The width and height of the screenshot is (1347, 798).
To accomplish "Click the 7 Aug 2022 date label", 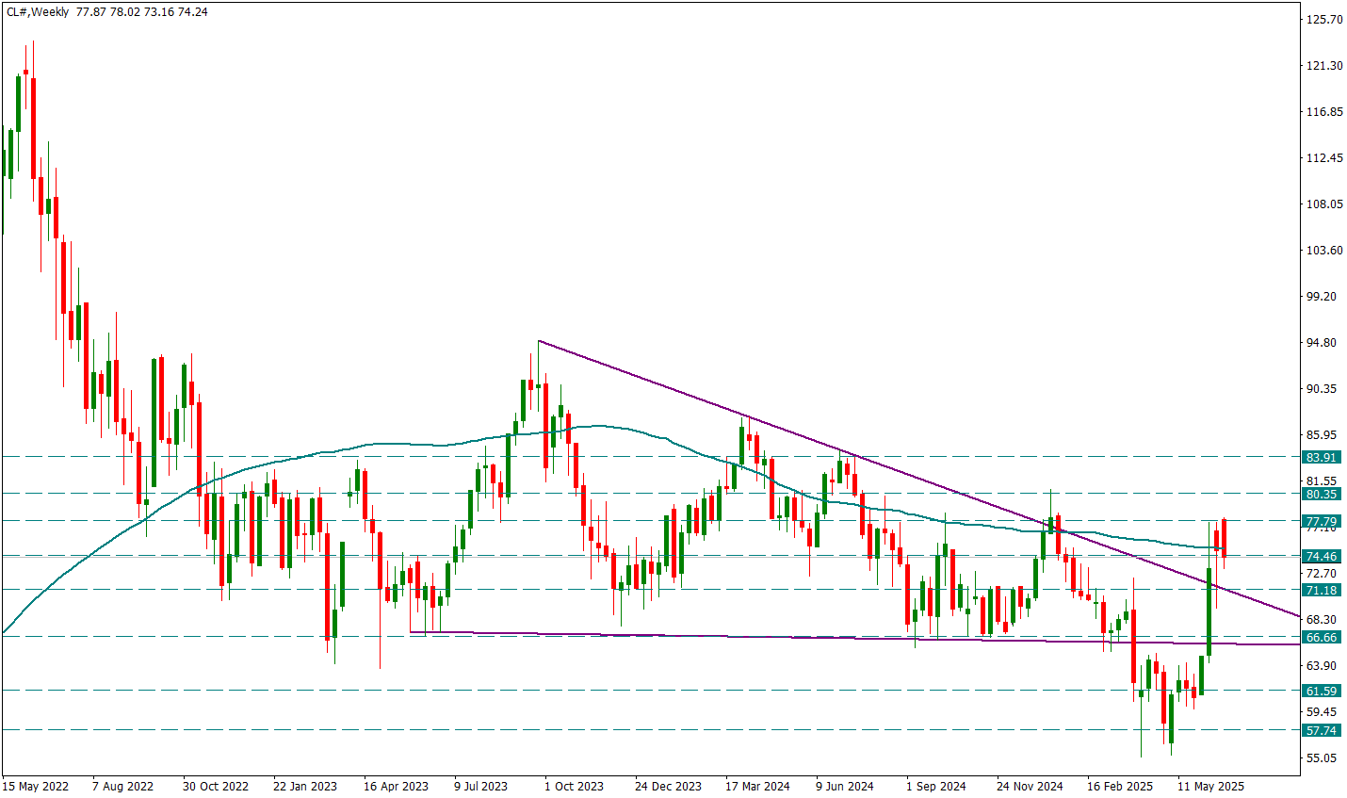I will pos(123,786).
